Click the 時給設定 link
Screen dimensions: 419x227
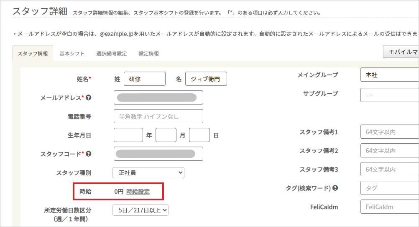point(138,192)
